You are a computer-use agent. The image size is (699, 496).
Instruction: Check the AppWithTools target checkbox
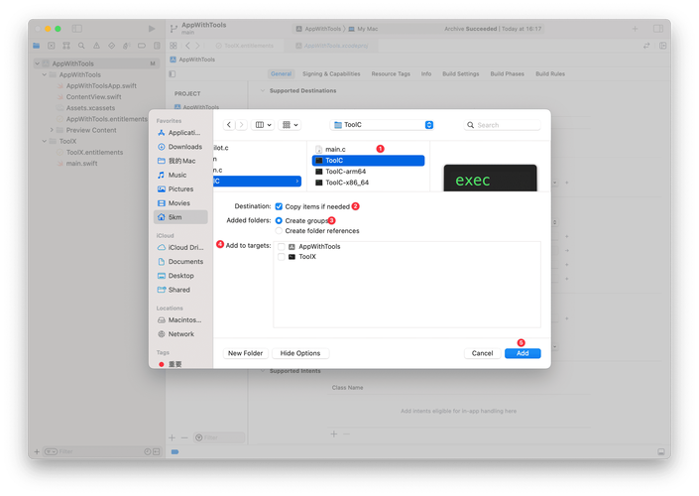283,246
